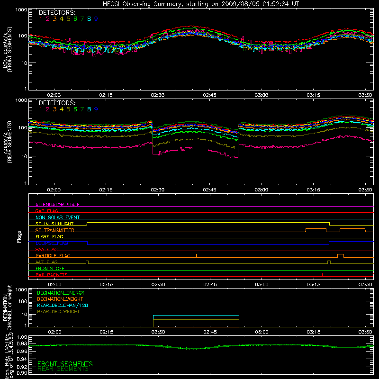
Task: Click the 0.90 livetime axis value
Action: click(x=22, y=373)
